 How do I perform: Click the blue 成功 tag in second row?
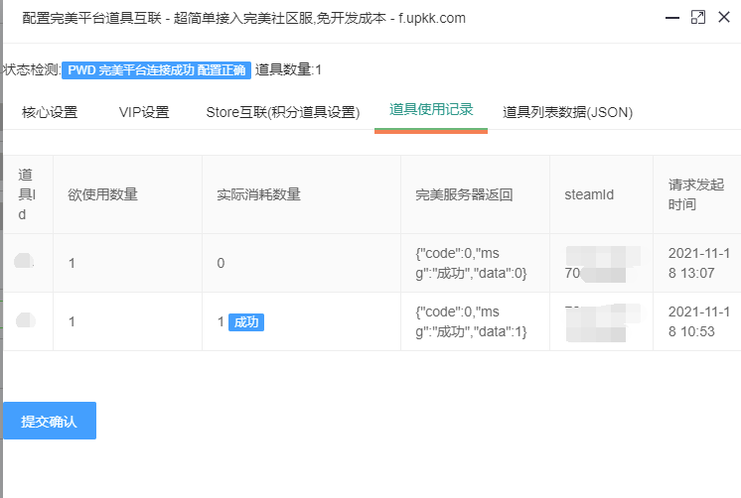pos(246,322)
